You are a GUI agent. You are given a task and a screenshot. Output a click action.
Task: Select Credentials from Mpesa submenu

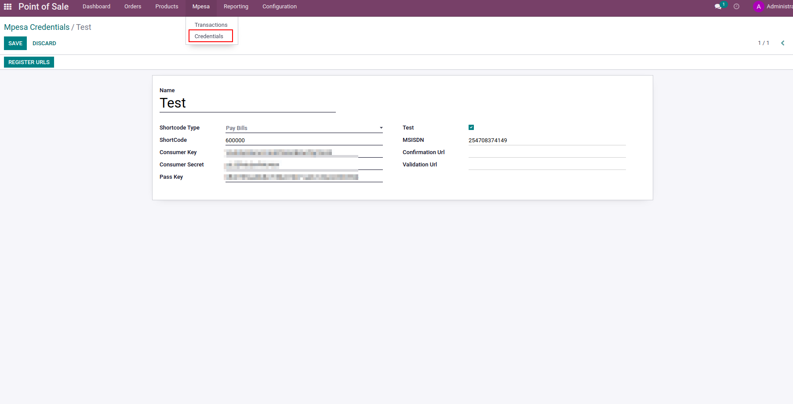(x=209, y=36)
